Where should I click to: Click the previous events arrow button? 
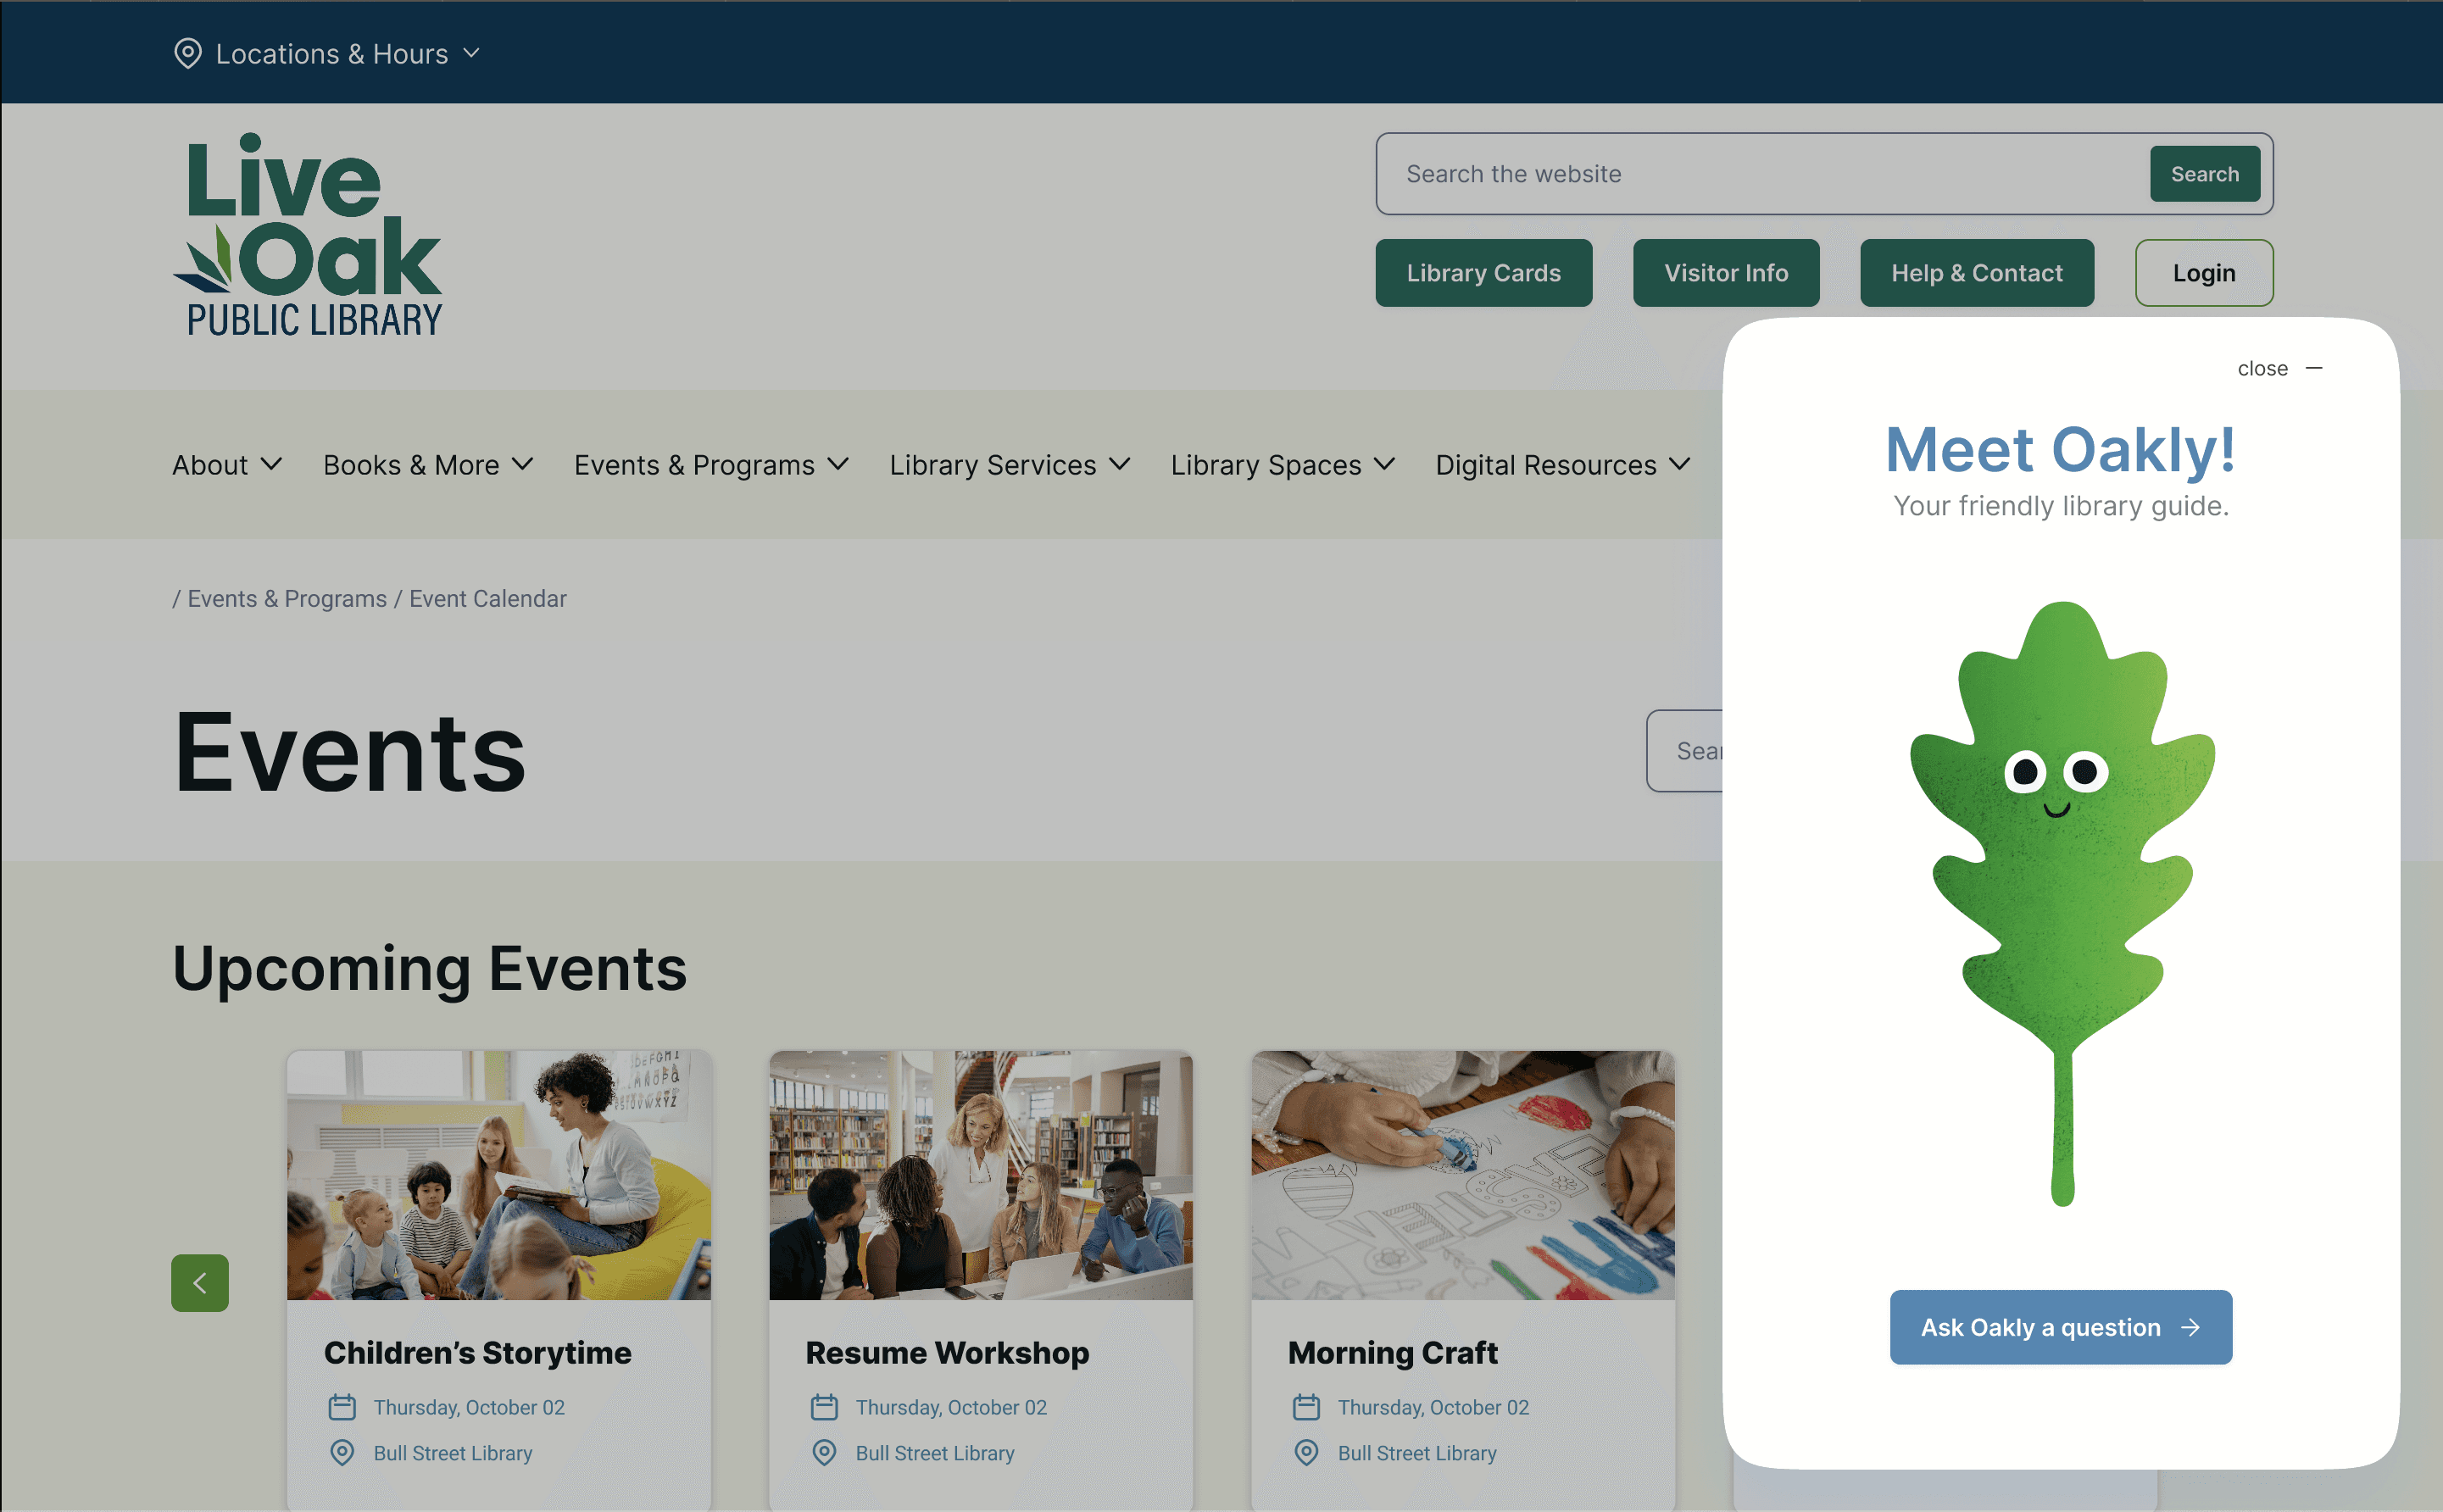click(200, 1283)
